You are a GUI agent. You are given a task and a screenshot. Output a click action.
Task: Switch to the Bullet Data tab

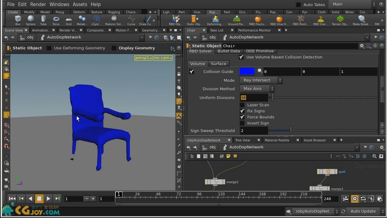tap(229, 51)
